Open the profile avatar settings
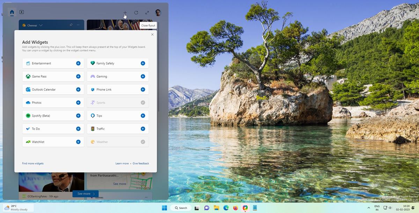Viewport: 419px width, 213px height. tap(158, 13)
